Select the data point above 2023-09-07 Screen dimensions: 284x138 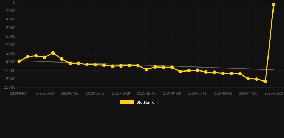[96, 65]
